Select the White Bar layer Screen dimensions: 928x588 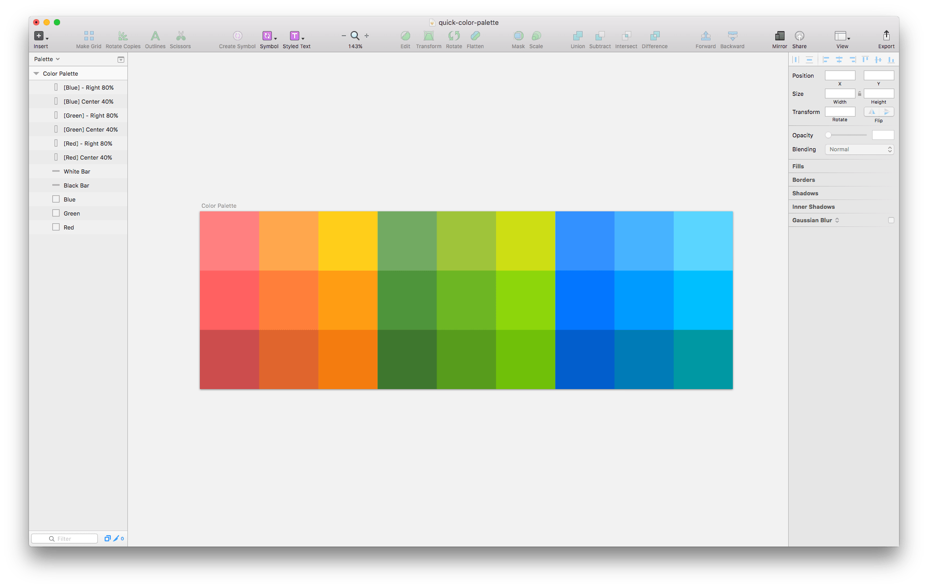[77, 171]
